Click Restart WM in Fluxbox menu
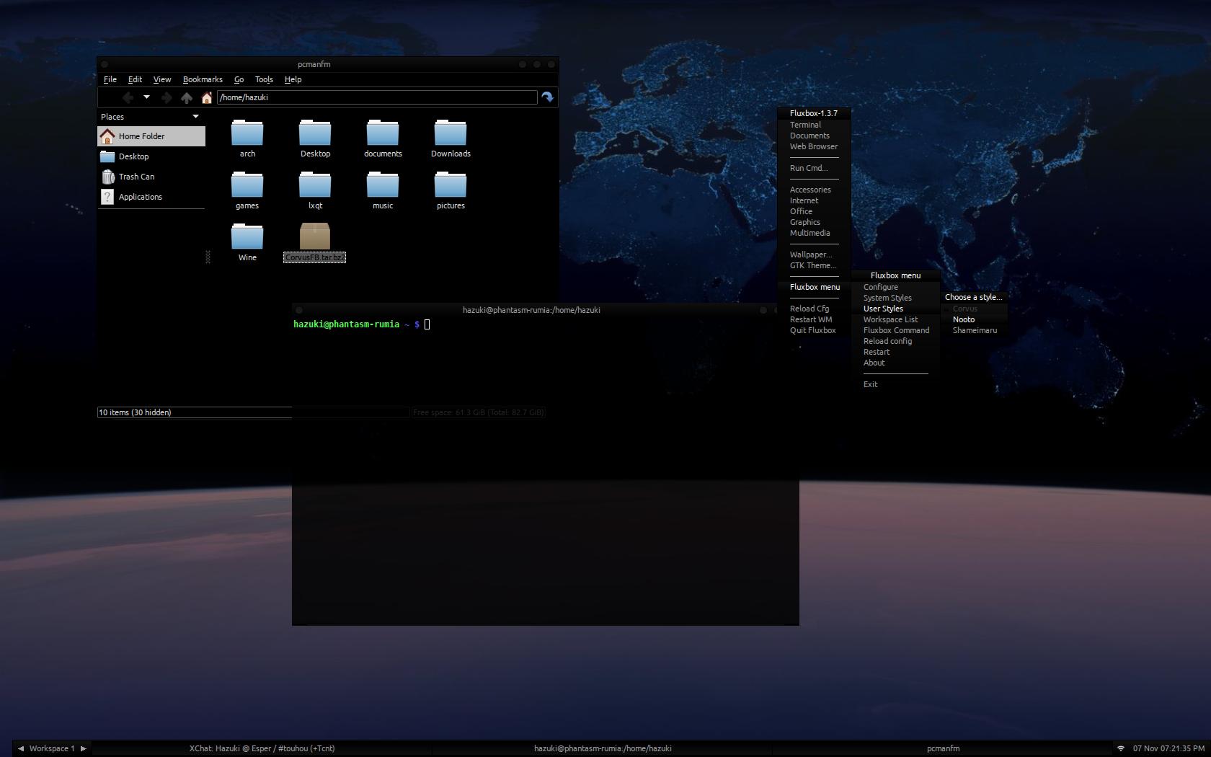The image size is (1211, 757). coord(815,319)
